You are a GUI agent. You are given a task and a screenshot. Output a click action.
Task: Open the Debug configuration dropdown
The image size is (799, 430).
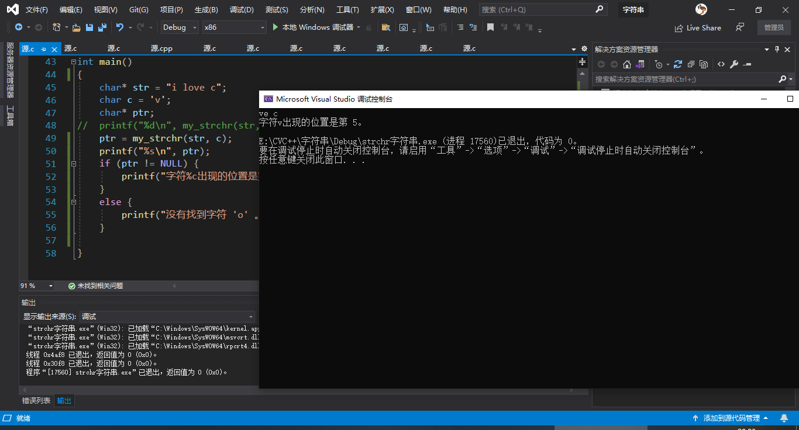(x=180, y=27)
